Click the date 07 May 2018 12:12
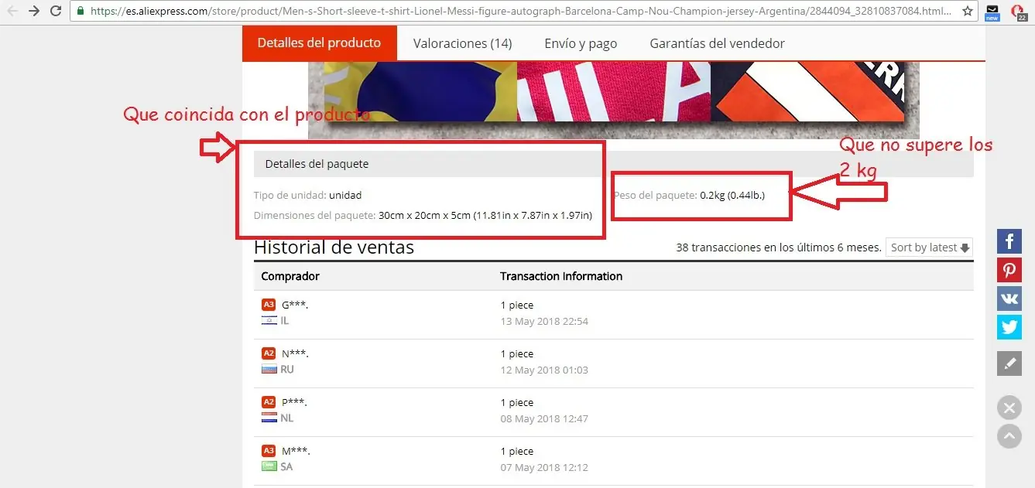Viewport: 1035px width, 488px height. point(544,467)
